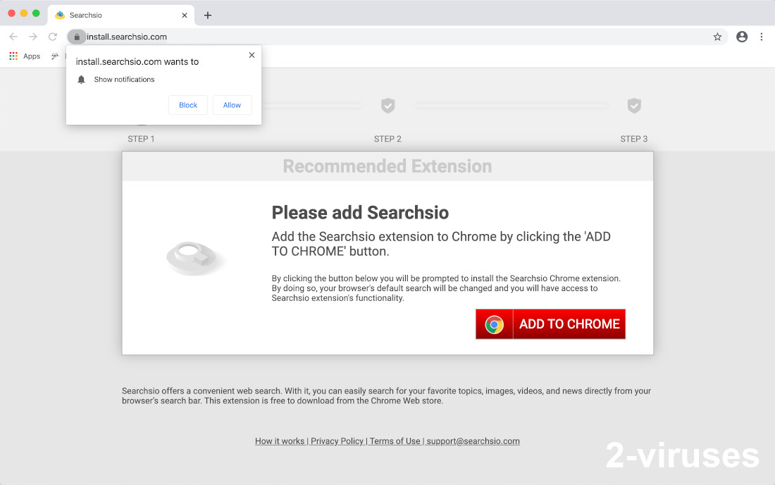Allow notifications from install.searchsio.com
Viewport: 775px width, 485px height.
click(232, 104)
